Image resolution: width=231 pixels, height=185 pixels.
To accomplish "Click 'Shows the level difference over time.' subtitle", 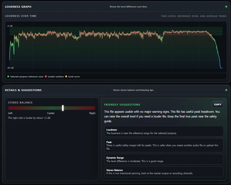I will [129, 7].
